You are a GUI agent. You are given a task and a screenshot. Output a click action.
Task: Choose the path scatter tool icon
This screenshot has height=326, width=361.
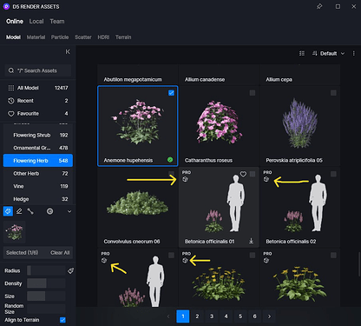[30, 211]
